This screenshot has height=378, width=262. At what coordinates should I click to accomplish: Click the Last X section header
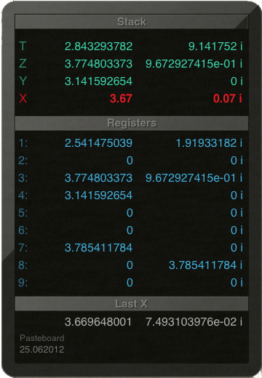(x=132, y=304)
